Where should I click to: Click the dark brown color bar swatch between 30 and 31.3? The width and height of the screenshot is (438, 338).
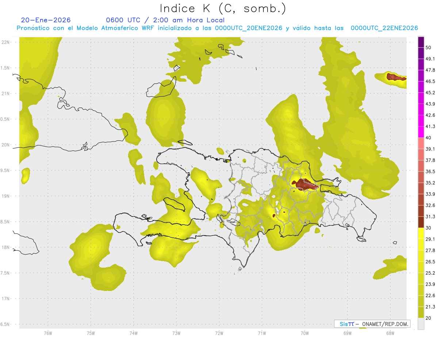pyautogui.click(x=421, y=222)
